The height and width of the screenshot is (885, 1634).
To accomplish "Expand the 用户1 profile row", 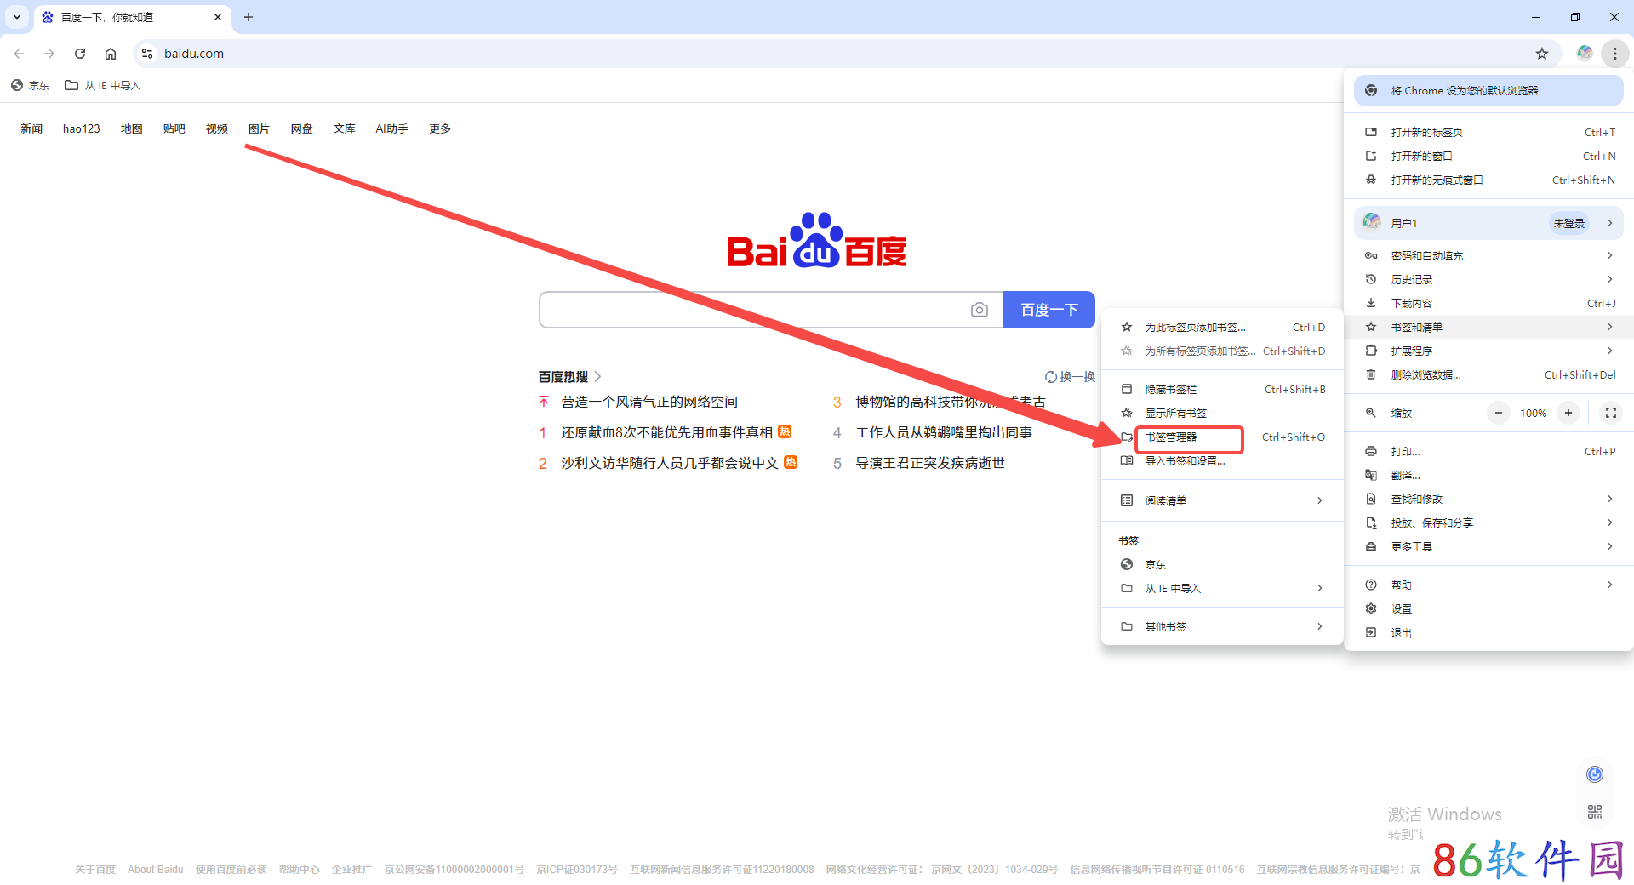I will (x=1488, y=223).
